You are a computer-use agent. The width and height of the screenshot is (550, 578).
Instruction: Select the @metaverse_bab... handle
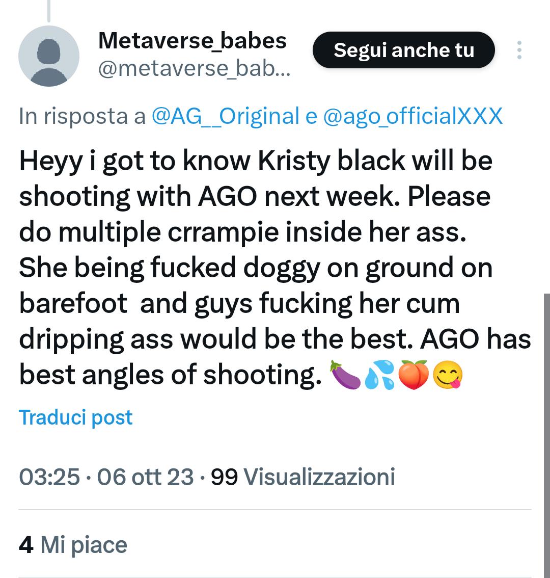point(194,69)
